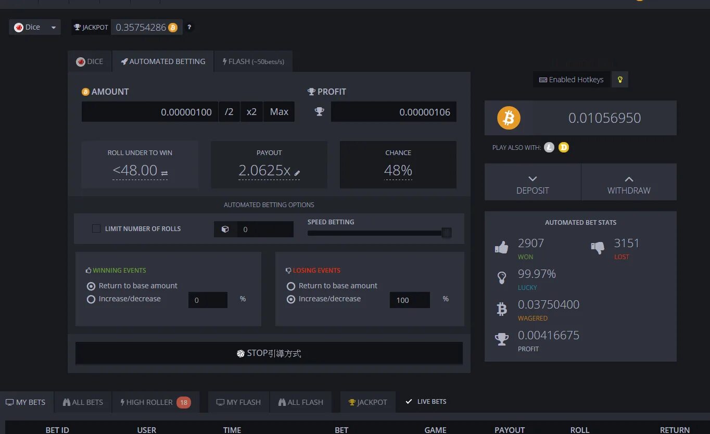710x434 pixels.
Task: Open the Jackpot tab in bets list
Action: (368, 402)
